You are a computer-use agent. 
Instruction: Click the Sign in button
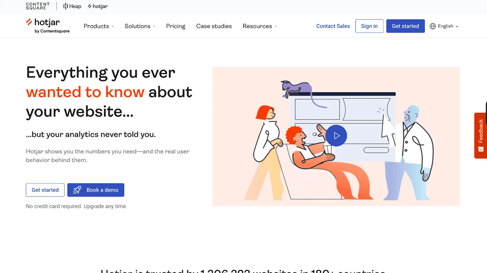(x=369, y=26)
